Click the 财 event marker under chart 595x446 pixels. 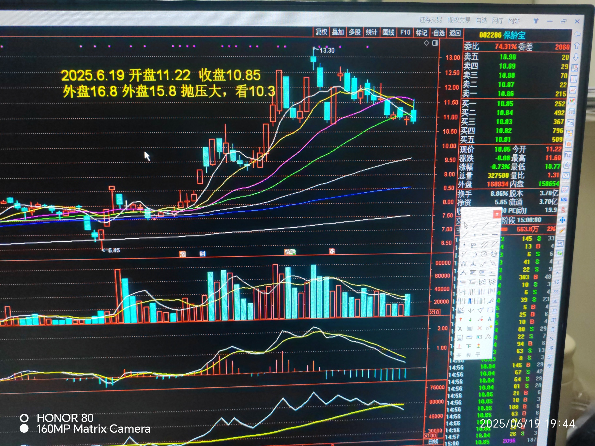[202, 254]
